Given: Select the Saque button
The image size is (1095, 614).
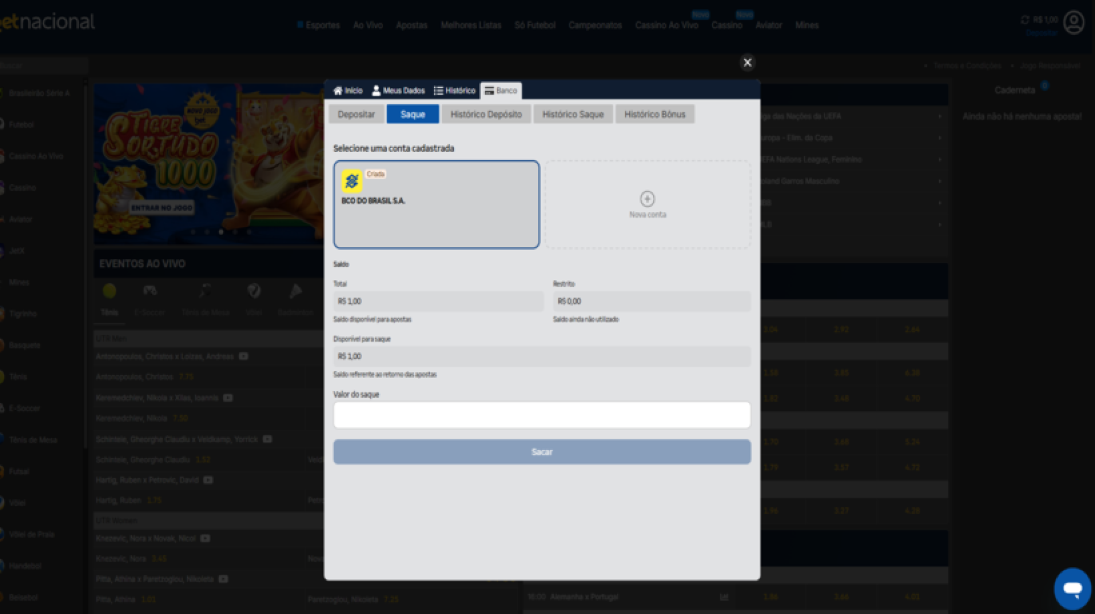Looking at the screenshot, I should [412, 115].
